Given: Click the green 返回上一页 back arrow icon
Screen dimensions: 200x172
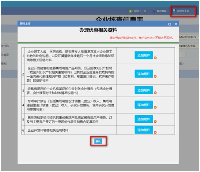Looking at the screenshot, I should pos(131,11).
